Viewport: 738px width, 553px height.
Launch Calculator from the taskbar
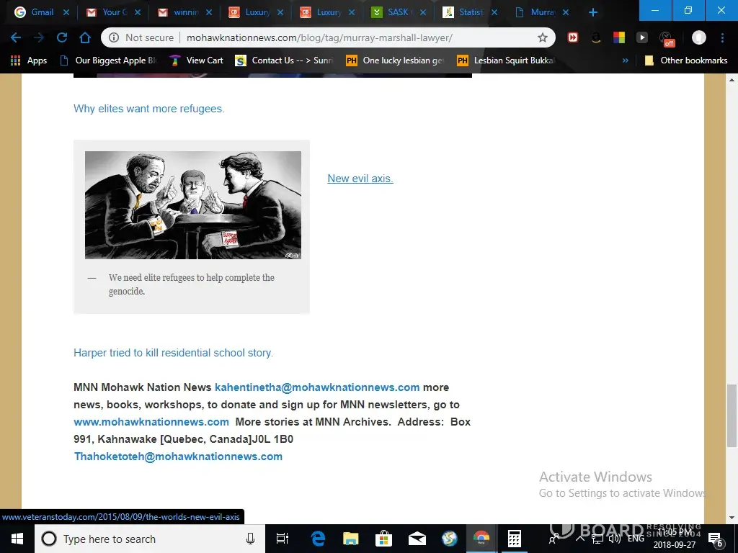coord(515,539)
